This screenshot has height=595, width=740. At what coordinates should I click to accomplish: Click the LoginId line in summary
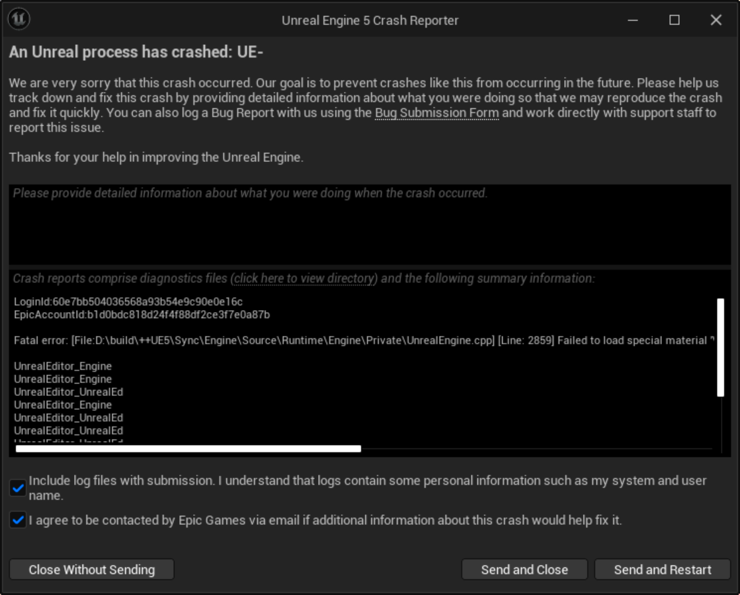point(128,301)
